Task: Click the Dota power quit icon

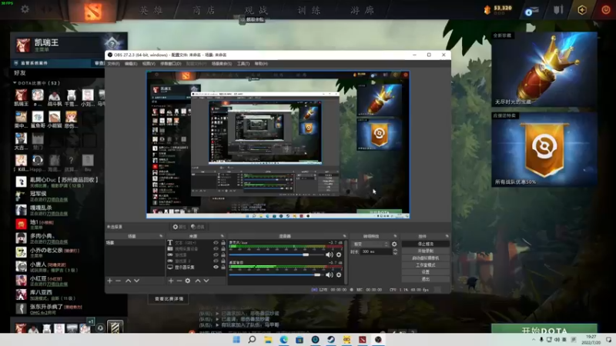Action: (605, 10)
